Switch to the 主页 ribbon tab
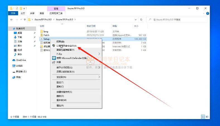The height and width of the screenshot is (126, 220). (x=23, y=13)
